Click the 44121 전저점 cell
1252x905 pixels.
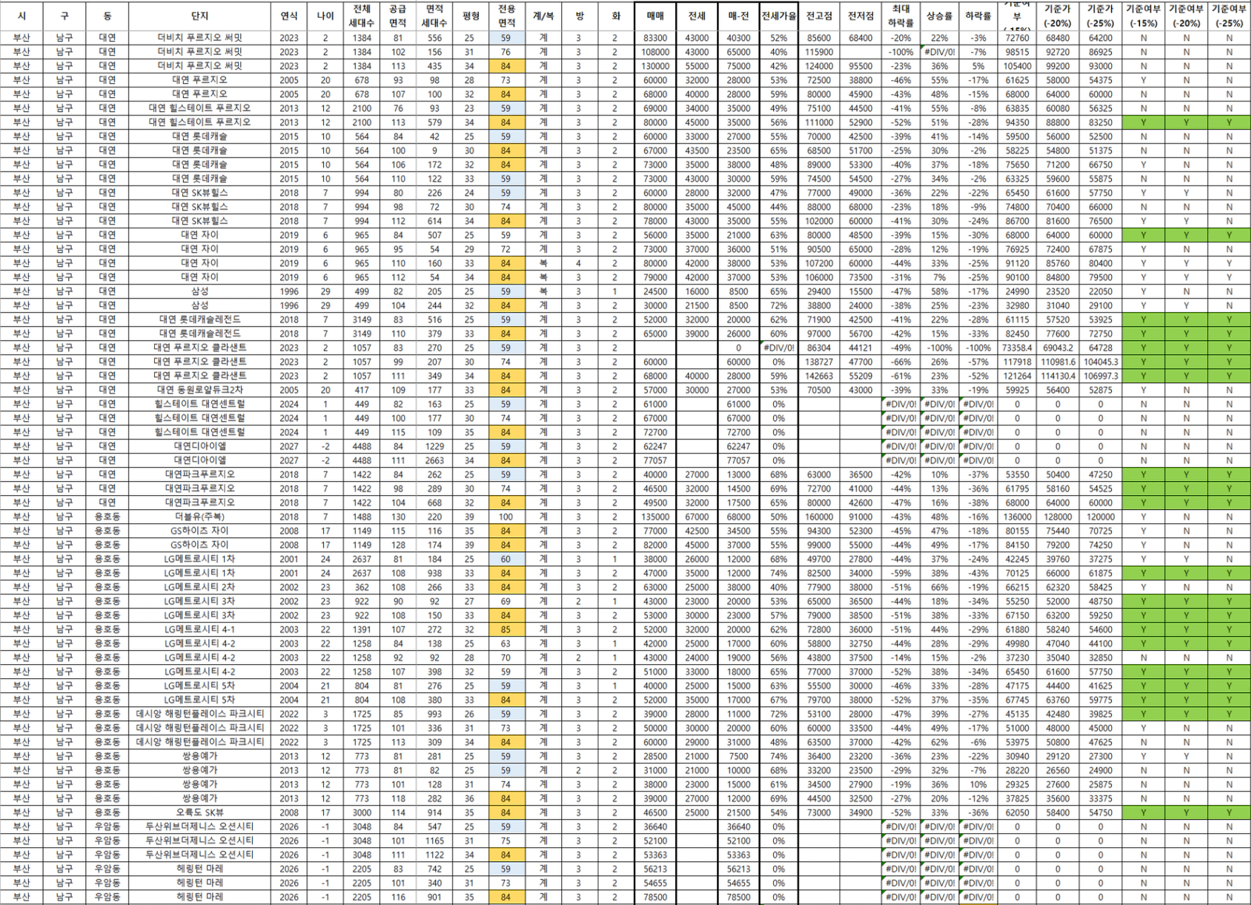point(861,348)
